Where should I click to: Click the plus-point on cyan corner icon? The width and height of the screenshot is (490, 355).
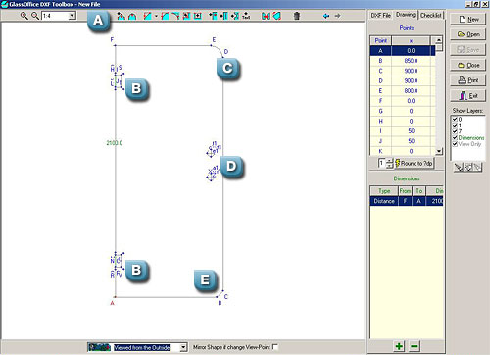[213, 16]
